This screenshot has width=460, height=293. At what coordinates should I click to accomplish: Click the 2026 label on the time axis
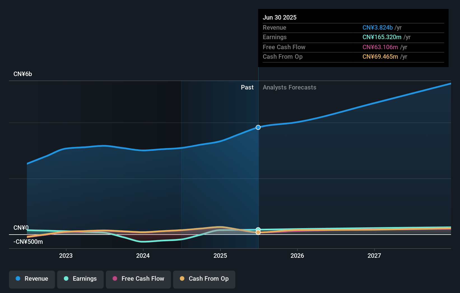[298, 255]
